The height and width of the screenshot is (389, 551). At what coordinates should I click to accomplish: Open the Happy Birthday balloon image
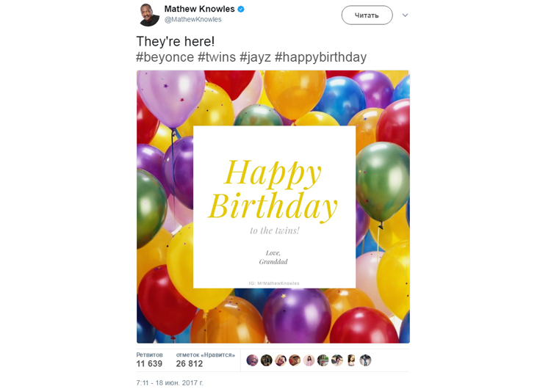(273, 206)
